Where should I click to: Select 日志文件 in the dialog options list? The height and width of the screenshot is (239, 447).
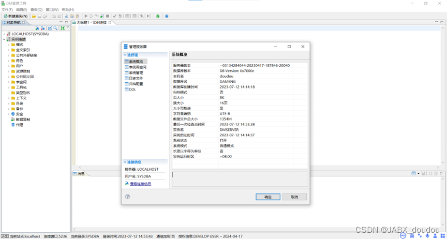coord(136,78)
